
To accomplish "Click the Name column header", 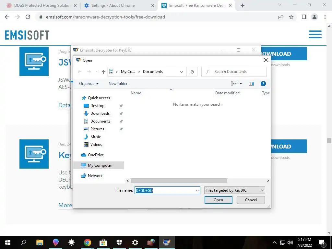I will (x=136, y=93).
